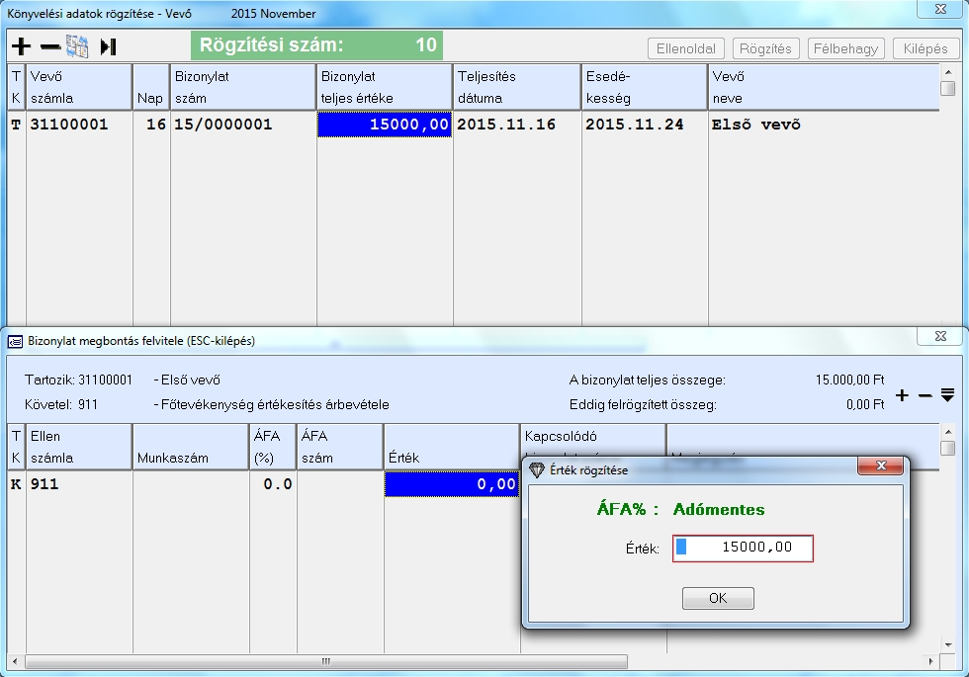The image size is (969, 677).
Task: Click the minus icon in the top toolbar
Action: coord(50,46)
